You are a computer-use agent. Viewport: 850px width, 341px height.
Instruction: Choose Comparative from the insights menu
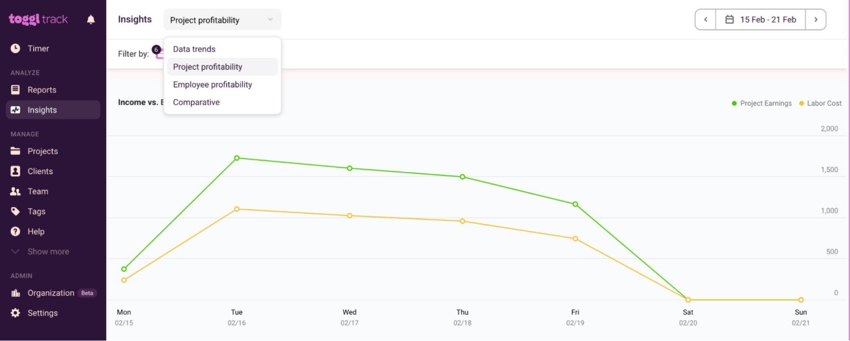[196, 102]
